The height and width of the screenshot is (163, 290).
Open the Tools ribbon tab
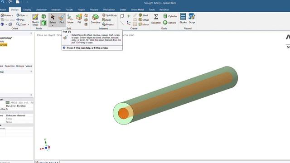click(152, 10)
